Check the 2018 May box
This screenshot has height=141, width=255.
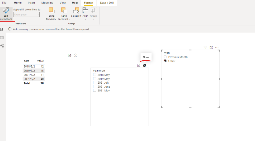point(94,75)
